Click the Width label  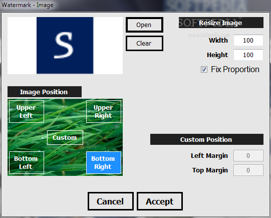(x=218, y=40)
